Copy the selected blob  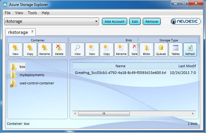pos(107,50)
